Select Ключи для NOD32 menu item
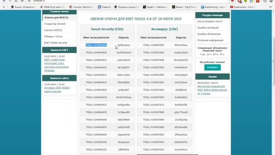Image resolution: width=275 pixels, height=155 pixels. pos(59,18)
